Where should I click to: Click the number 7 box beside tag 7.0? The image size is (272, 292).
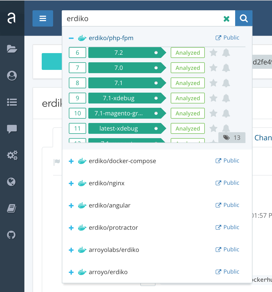(77, 68)
